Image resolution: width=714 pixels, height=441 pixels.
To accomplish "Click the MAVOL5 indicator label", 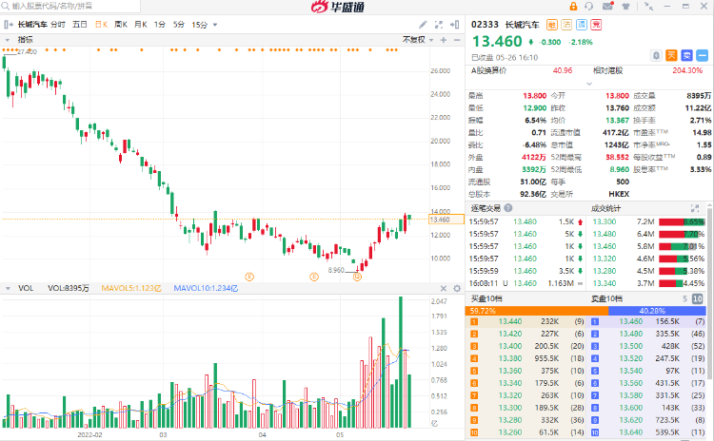I will (131, 288).
